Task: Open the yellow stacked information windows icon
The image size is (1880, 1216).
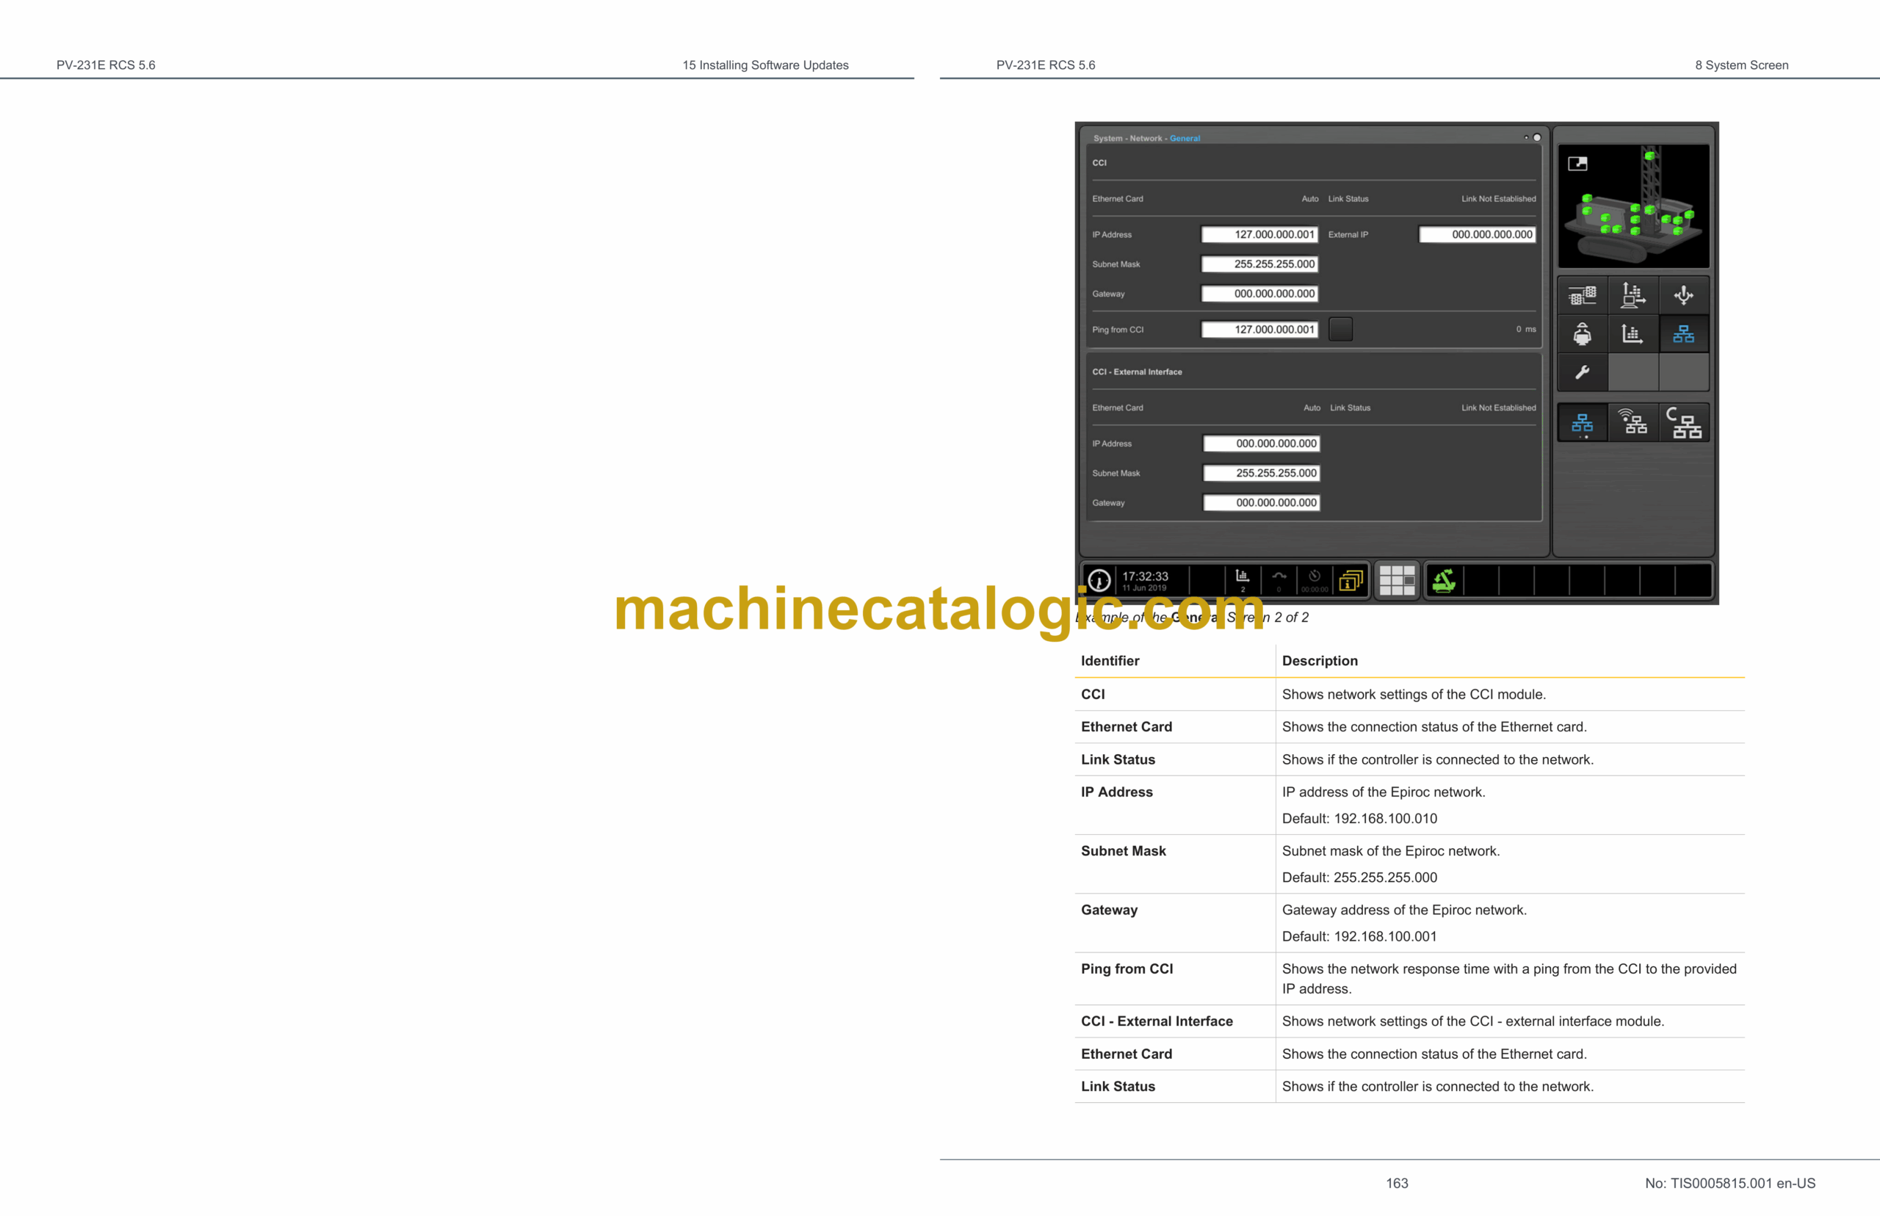Action: click(1351, 580)
